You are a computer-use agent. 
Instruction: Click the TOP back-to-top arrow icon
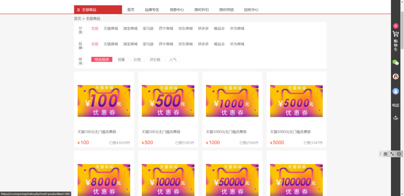click(x=395, y=118)
